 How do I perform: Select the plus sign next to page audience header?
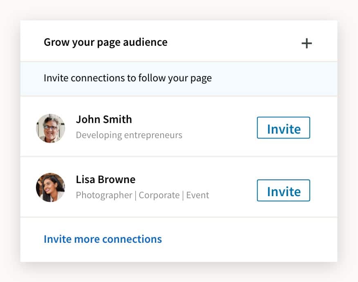pyautogui.click(x=307, y=43)
